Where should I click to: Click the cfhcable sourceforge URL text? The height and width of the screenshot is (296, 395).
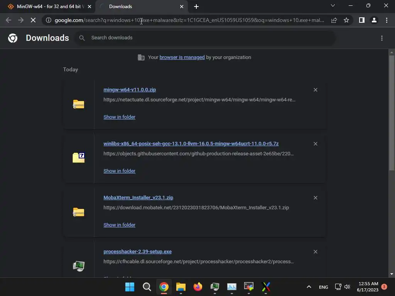click(199, 262)
